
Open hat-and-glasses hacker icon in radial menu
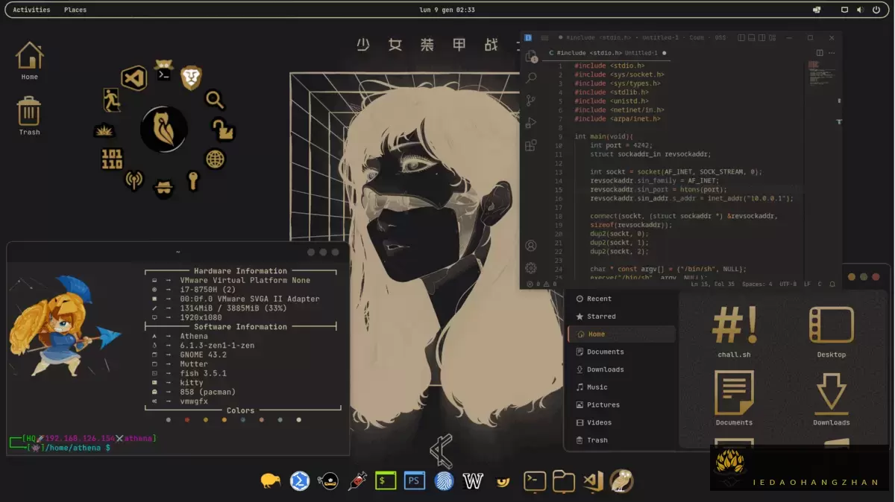pyautogui.click(x=163, y=188)
